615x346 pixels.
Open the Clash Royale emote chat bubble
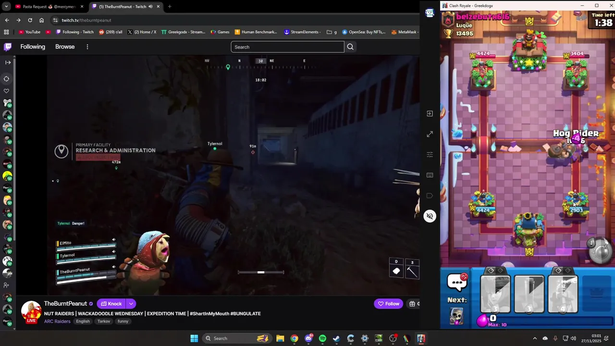click(x=456, y=282)
